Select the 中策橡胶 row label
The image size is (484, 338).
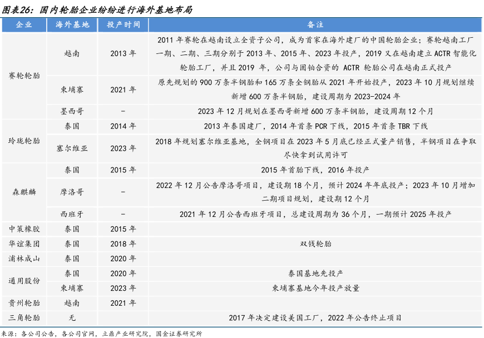[24, 228]
